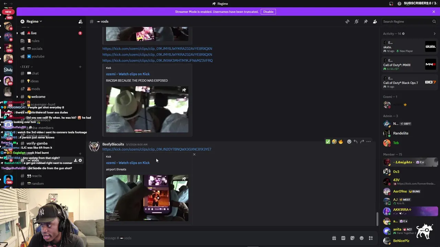Open 'ozemi - Watch clips on Kick' airport embed title
440x247 pixels.
click(x=128, y=163)
